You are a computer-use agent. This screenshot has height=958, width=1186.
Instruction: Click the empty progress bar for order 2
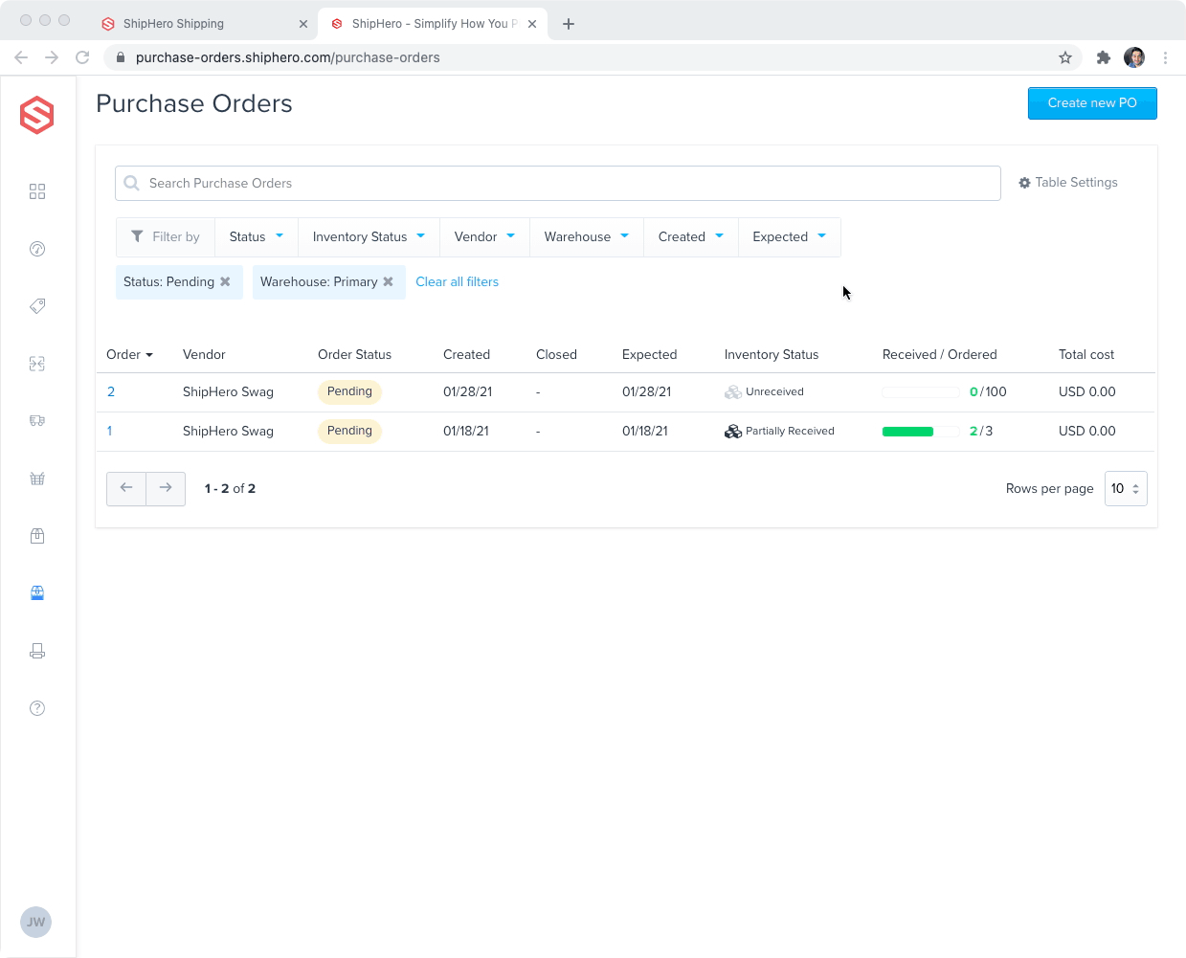pyautogui.click(x=920, y=392)
